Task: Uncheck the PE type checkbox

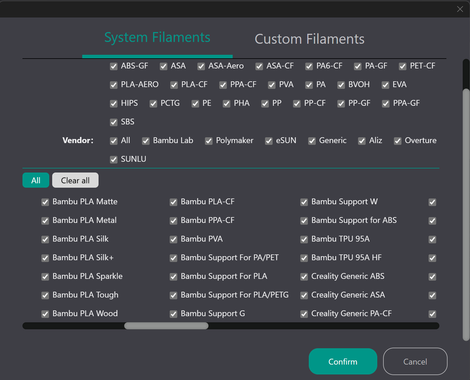Action: pos(195,104)
